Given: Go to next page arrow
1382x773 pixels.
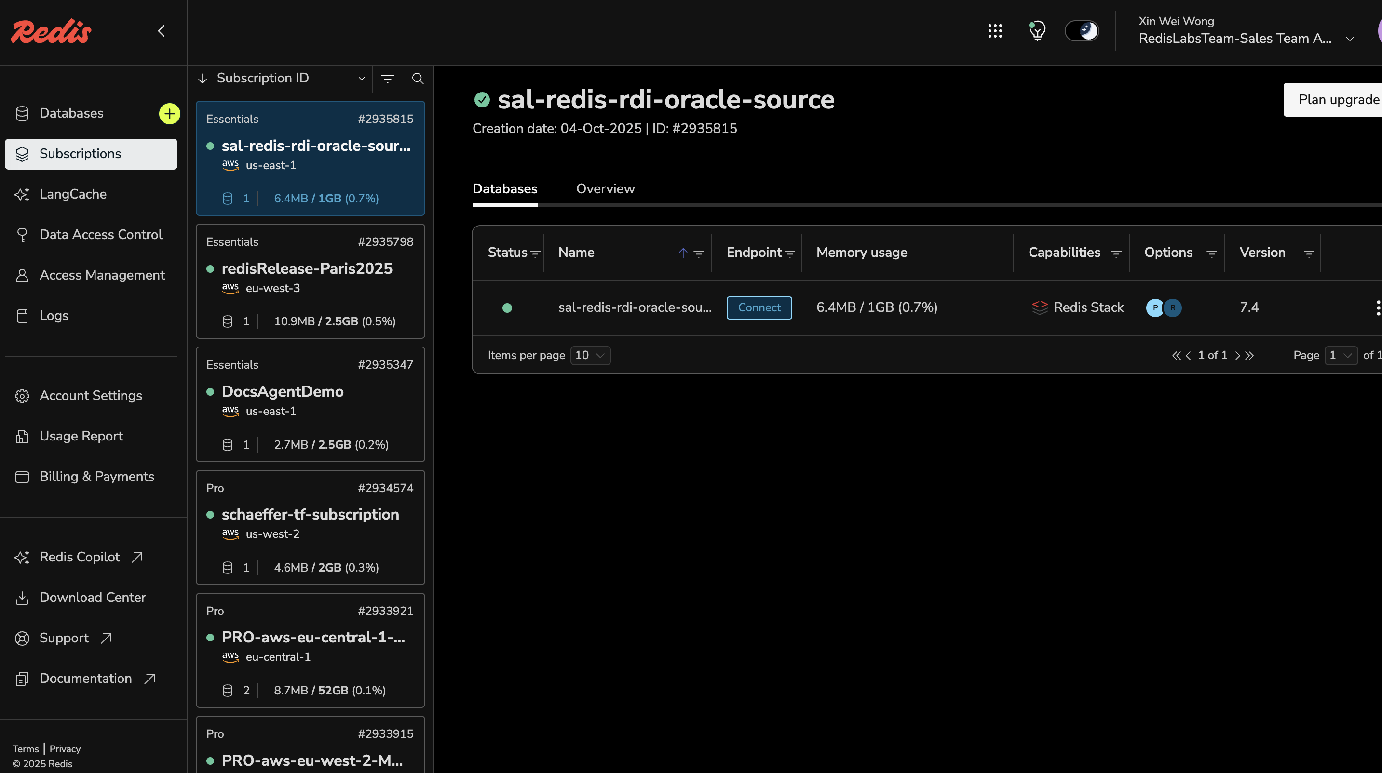Looking at the screenshot, I should point(1238,356).
